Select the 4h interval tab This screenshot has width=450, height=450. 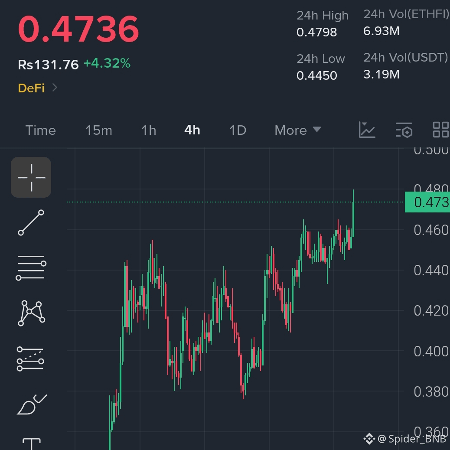[x=192, y=130]
